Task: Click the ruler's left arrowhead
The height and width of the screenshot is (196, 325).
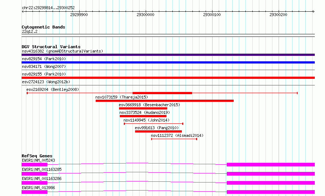Action: click(x=23, y=11)
